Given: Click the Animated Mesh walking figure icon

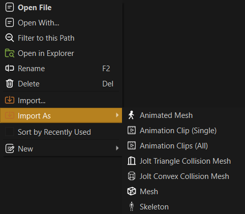Looking at the screenshot, I should coord(131,115).
